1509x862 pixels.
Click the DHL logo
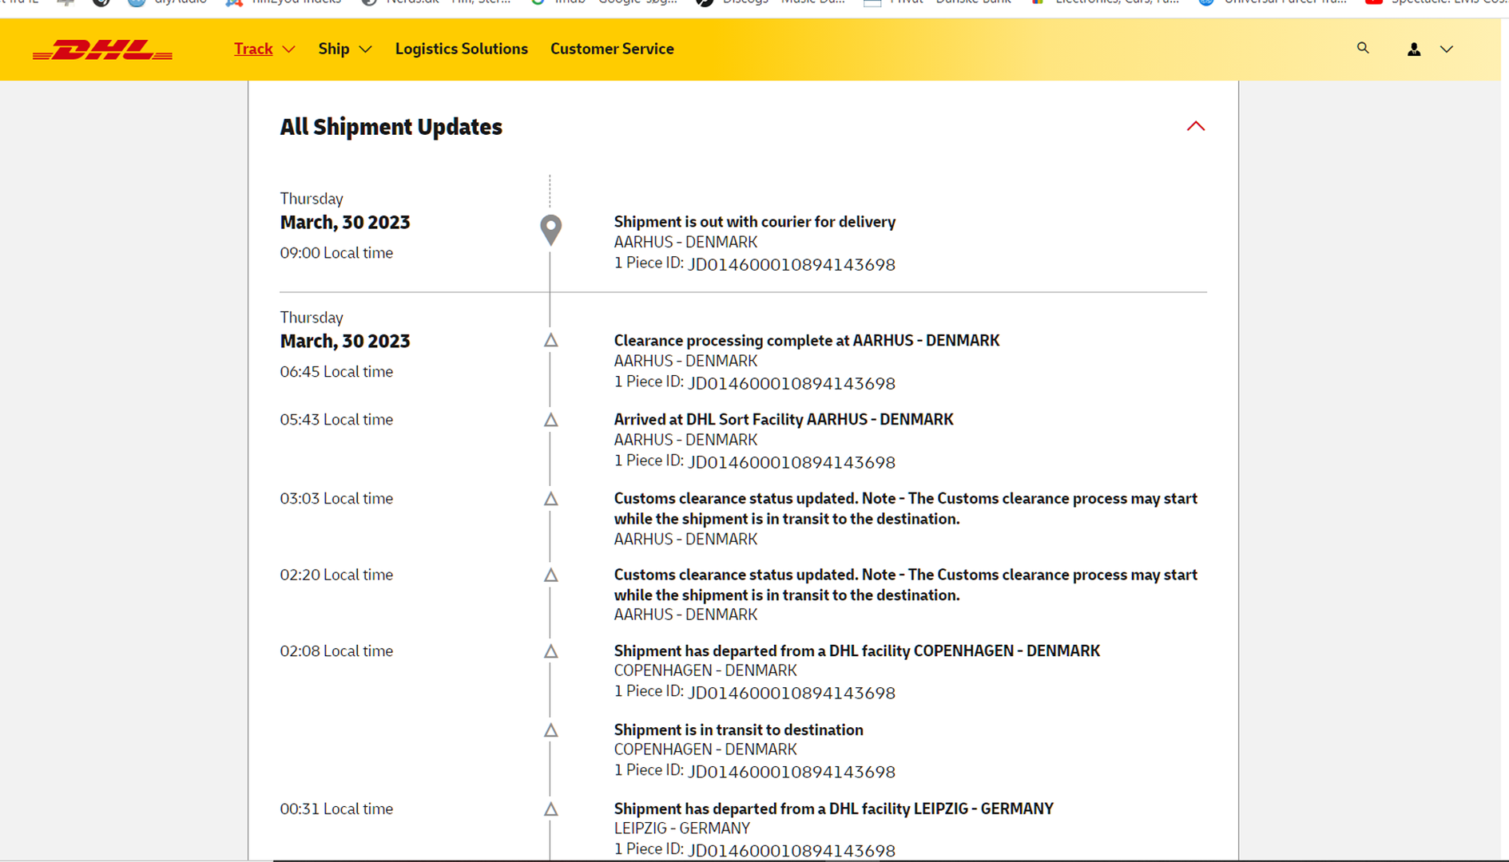[x=102, y=49]
